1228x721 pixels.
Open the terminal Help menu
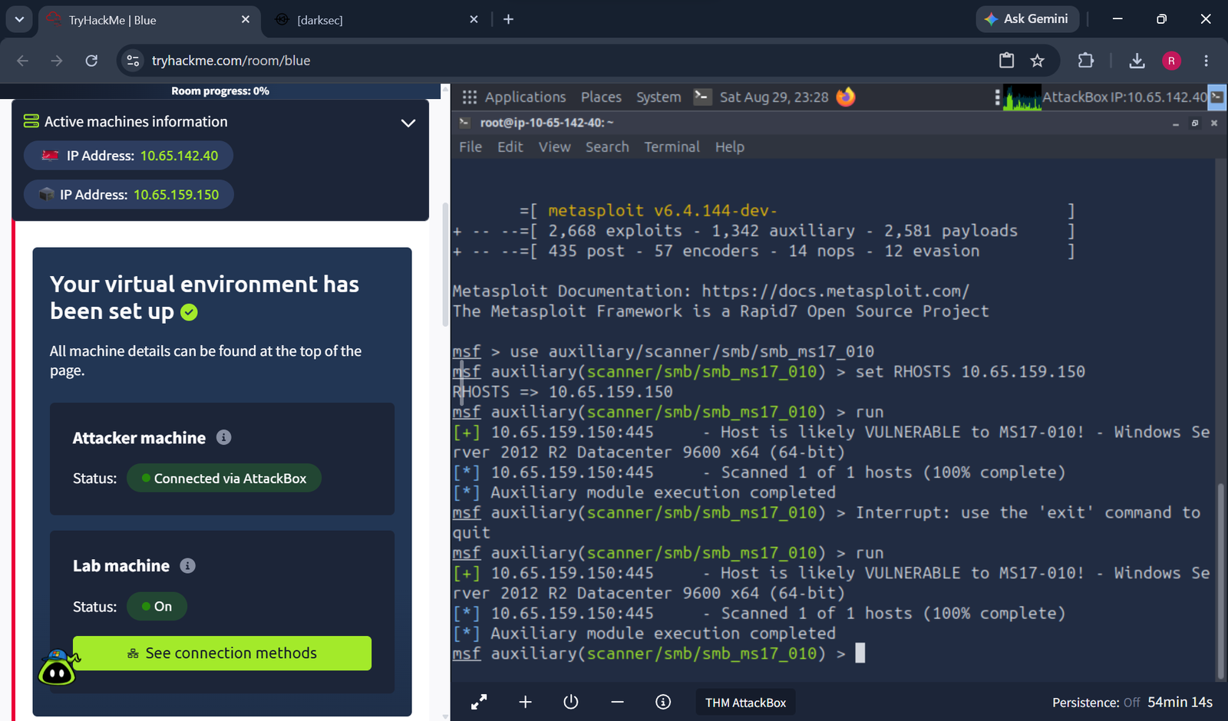[730, 147]
